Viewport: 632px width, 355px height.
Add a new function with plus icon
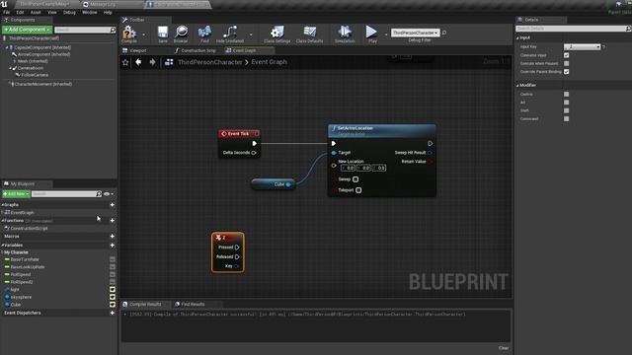click(x=112, y=221)
